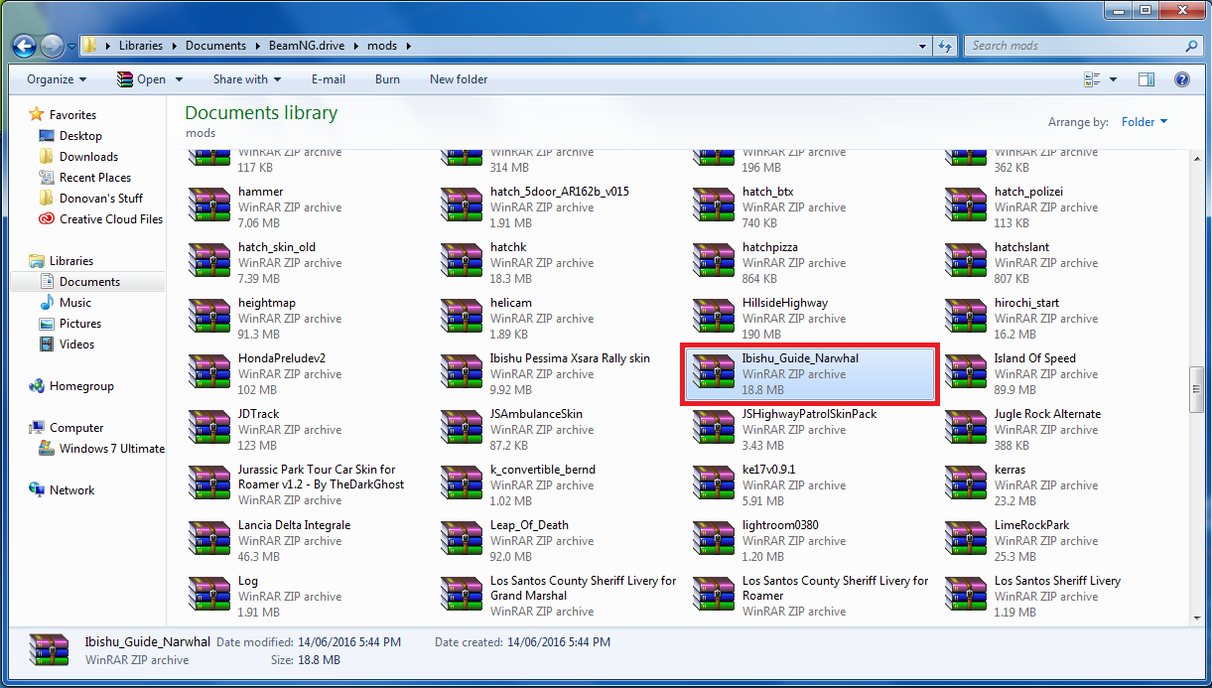Select Computer in navigation pane
This screenshot has width=1212, height=688.
[76, 428]
